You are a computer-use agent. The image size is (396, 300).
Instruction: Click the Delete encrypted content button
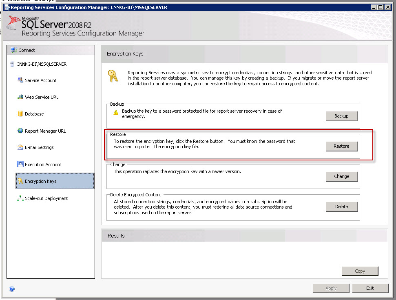coord(342,207)
